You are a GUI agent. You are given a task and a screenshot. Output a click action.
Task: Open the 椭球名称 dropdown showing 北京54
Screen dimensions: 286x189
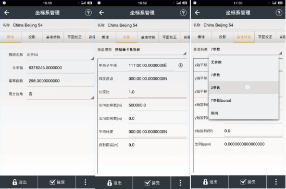click(x=60, y=55)
